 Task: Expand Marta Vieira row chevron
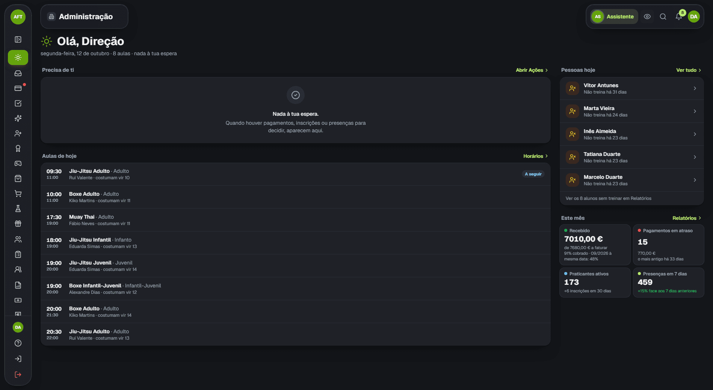(695, 111)
